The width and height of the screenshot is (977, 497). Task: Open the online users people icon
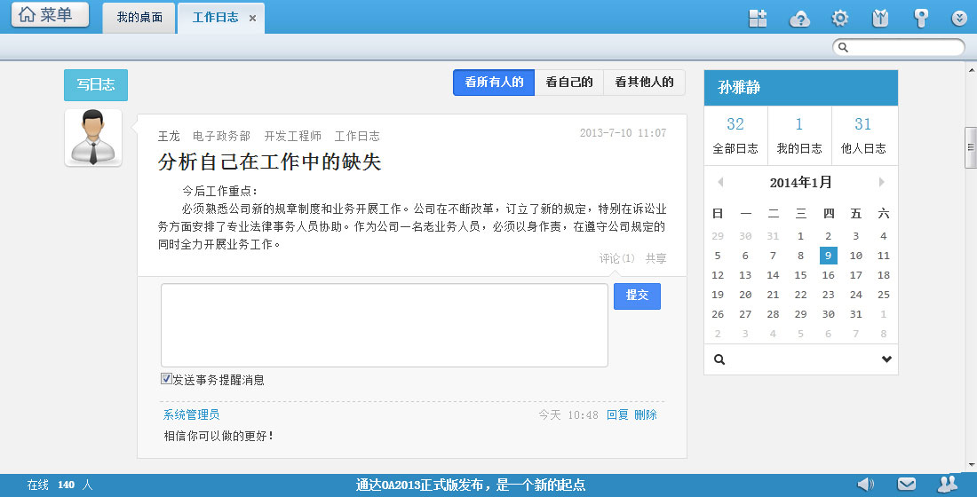click(x=948, y=484)
